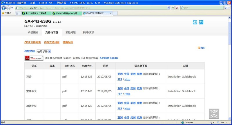Click 欧洲 download link in 英语 row

coord(139,74)
